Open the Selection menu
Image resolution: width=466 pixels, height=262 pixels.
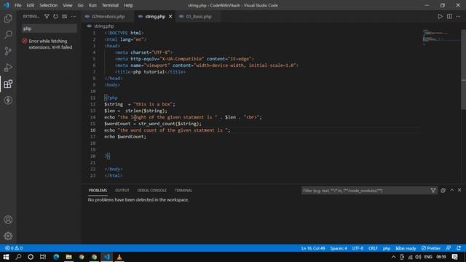[x=49, y=5]
